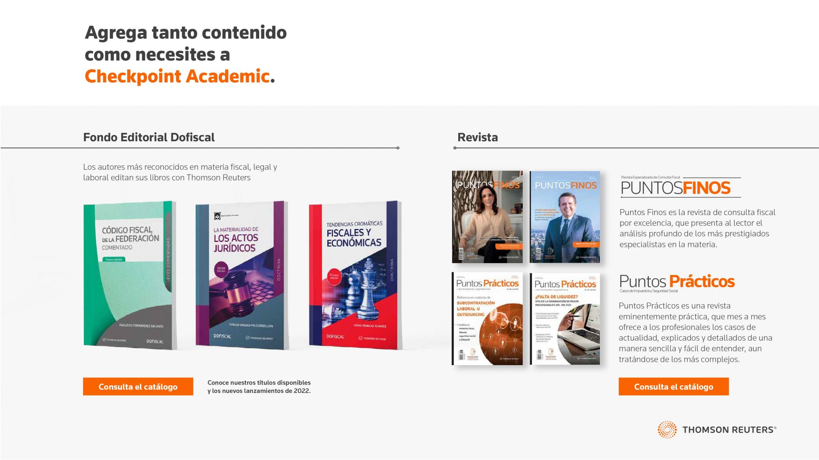Click the Thomson Reuters logo icon
The width and height of the screenshot is (819, 460).
point(667,430)
